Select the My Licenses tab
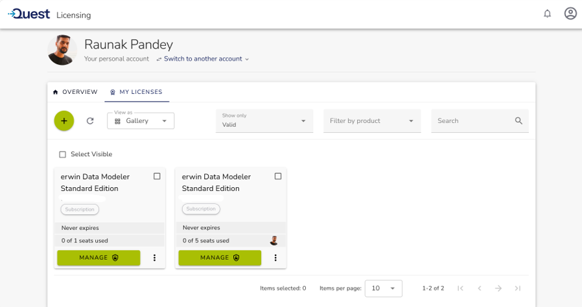582x307 pixels. tap(137, 92)
